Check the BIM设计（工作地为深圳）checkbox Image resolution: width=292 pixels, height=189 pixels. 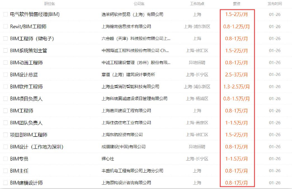(x=6, y=147)
